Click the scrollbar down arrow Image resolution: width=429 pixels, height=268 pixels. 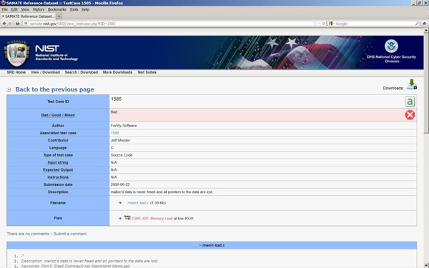coord(426,266)
